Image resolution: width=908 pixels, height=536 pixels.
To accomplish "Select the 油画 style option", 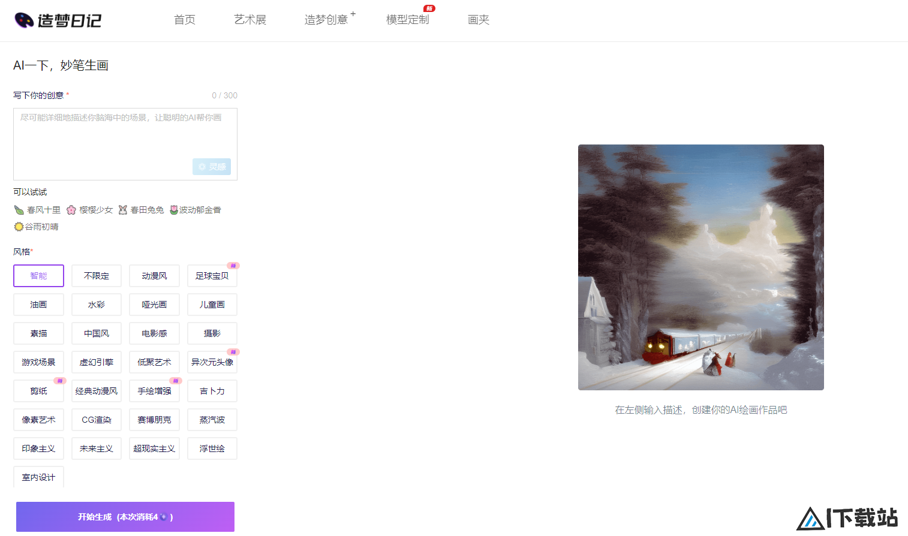I will (38, 305).
